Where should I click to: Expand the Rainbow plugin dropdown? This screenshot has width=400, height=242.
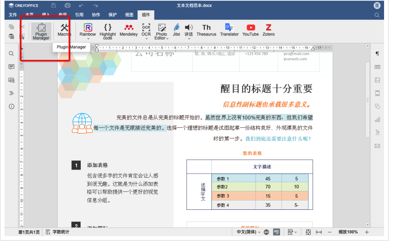tap(88, 38)
